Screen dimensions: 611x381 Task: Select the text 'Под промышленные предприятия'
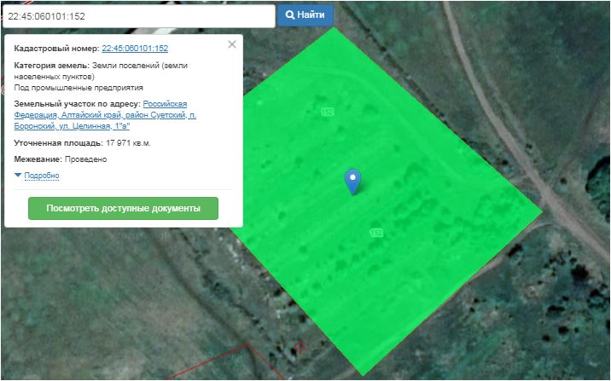(x=79, y=88)
